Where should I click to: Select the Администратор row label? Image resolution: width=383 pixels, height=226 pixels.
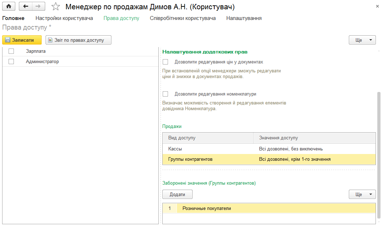pos(42,61)
